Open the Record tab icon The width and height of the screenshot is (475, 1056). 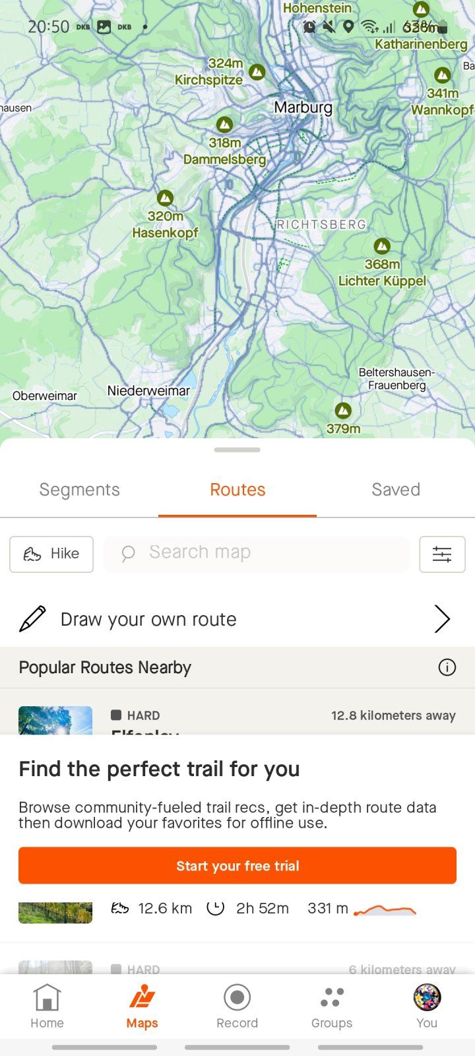point(237,998)
